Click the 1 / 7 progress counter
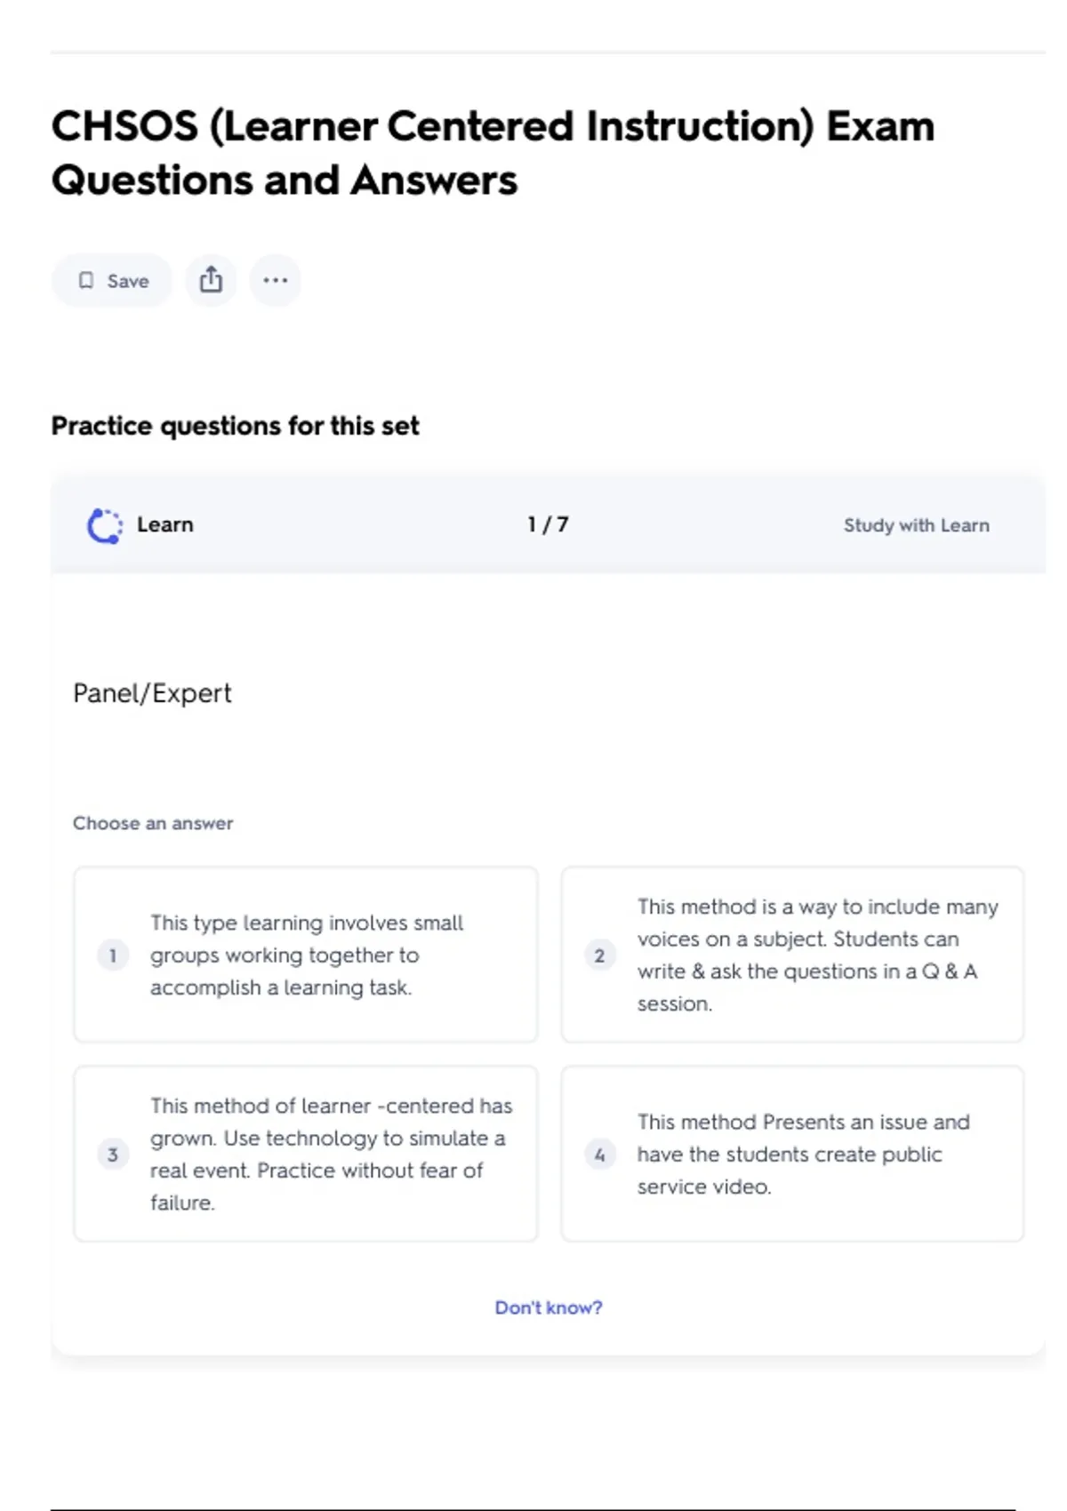The height and width of the screenshot is (1511, 1067). [548, 525]
